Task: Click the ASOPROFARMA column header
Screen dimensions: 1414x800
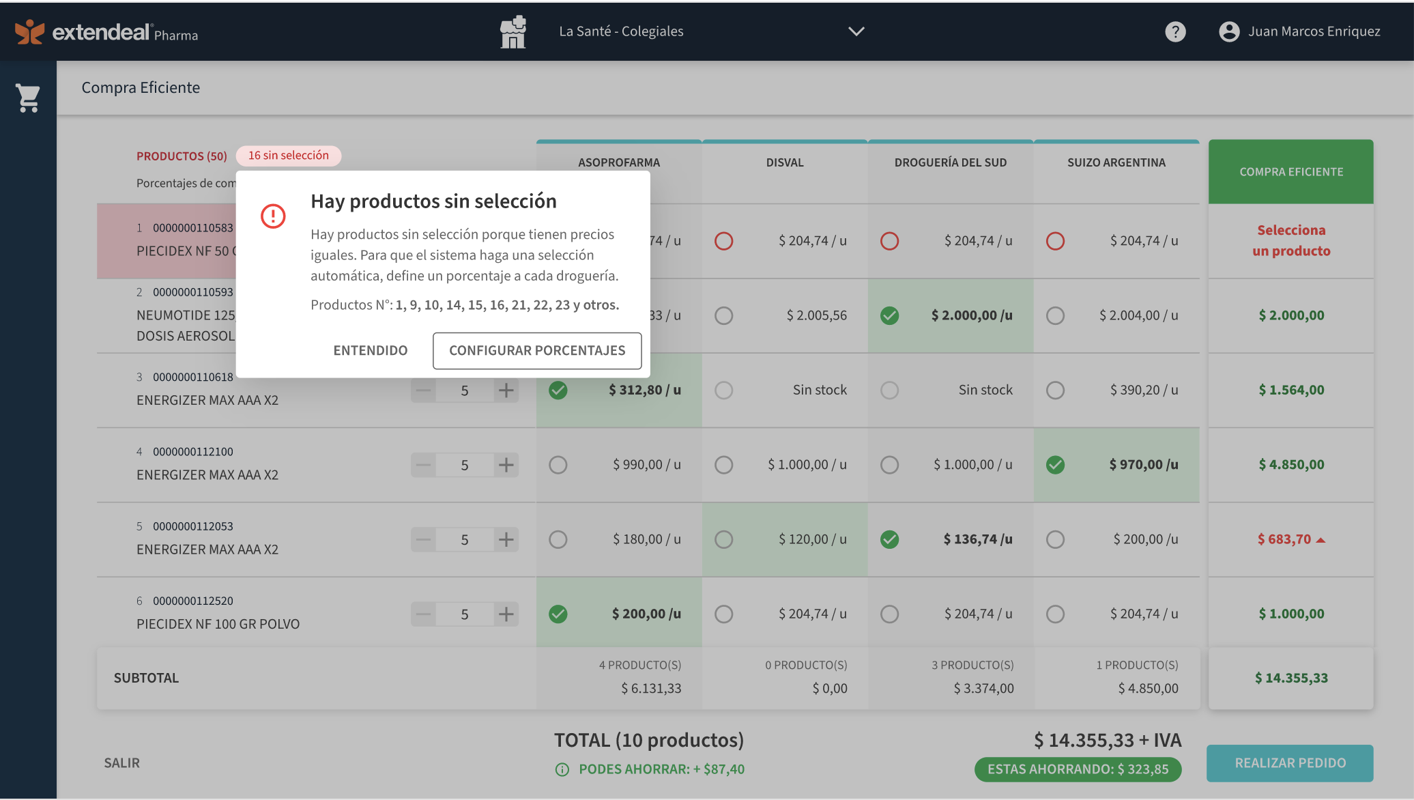Action: pos(619,162)
